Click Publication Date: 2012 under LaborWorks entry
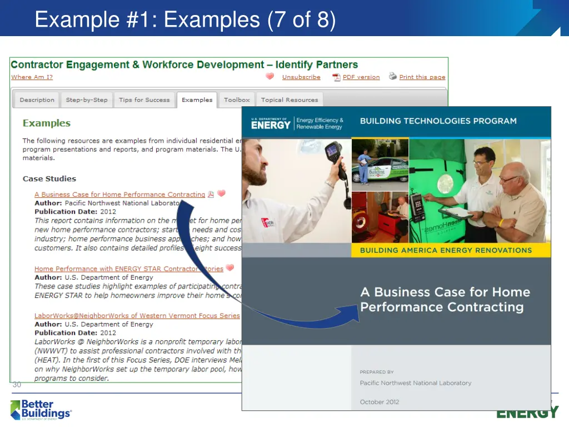Viewport: 569px width, 427px height. pyautogui.click(x=75, y=333)
